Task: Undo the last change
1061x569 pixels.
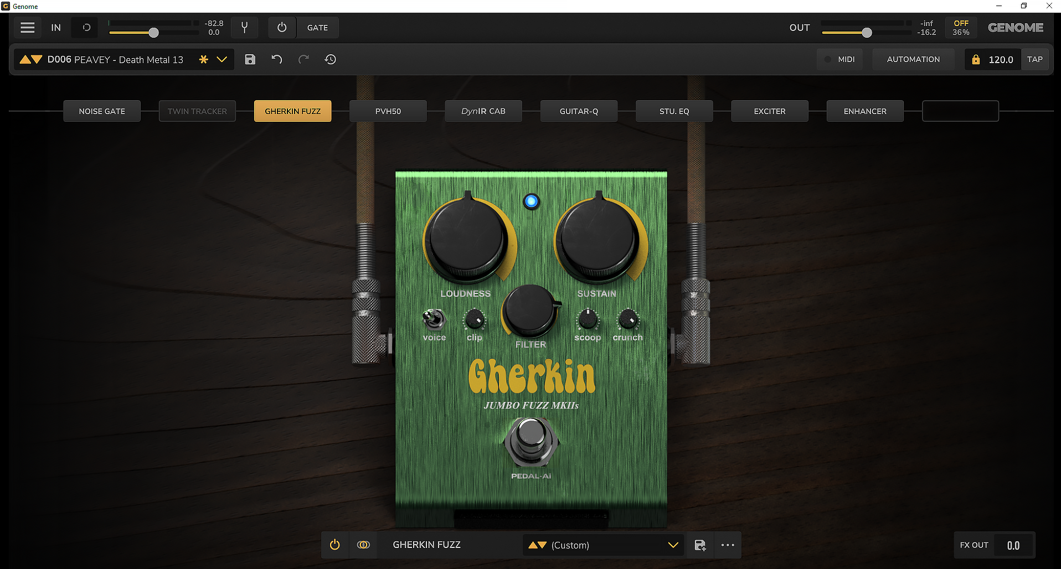Action: (x=277, y=59)
